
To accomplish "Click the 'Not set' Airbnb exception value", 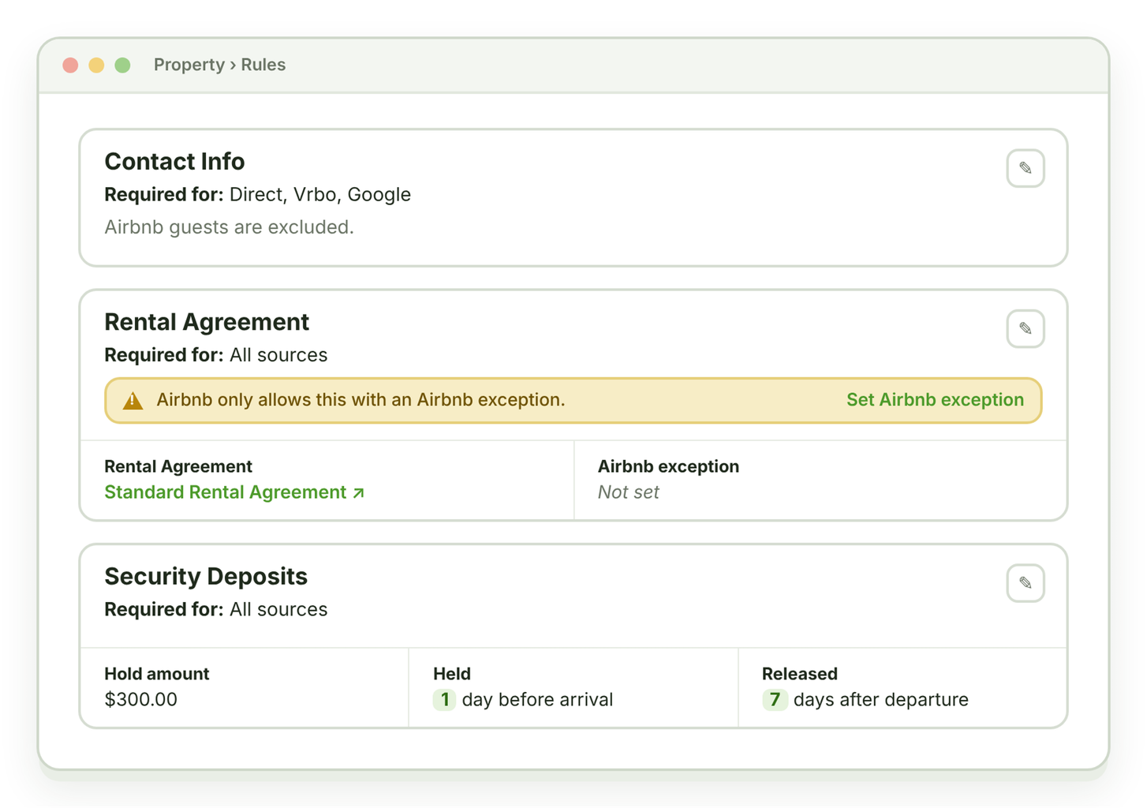I will point(628,492).
